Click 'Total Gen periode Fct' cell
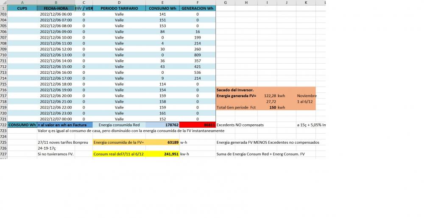This screenshot has height=218, width=424. pyautogui.click(x=236, y=107)
